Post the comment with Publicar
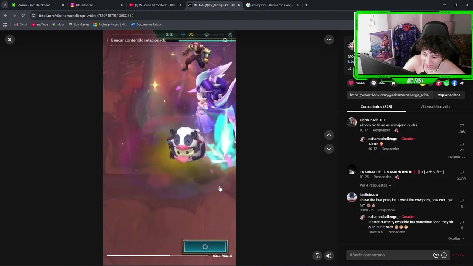 459,255
